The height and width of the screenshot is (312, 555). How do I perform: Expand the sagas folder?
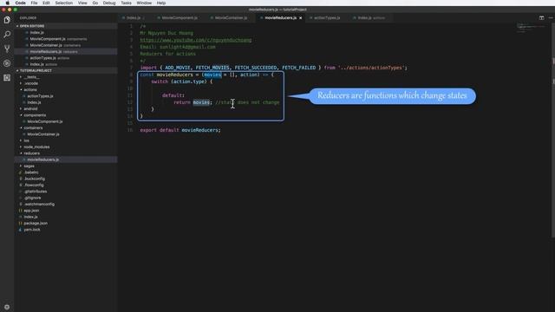(29, 166)
